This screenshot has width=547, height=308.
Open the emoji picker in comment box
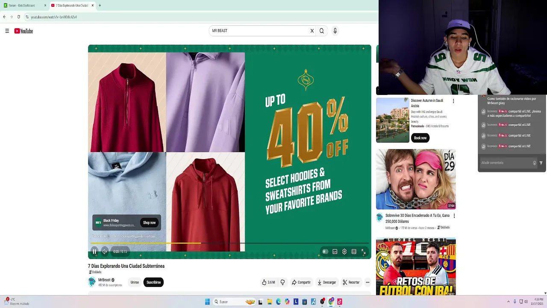pyautogui.click(x=534, y=163)
